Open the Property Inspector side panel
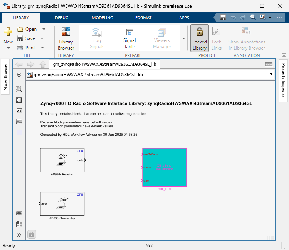The height and width of the screenshot is (250, 289). pos(284,80)
